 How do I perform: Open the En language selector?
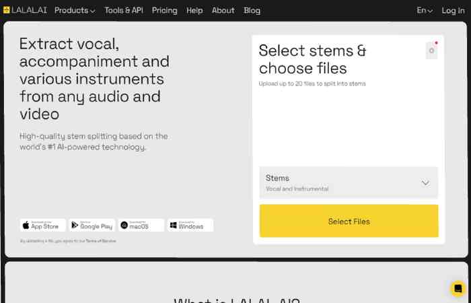(x=425, y=10)
